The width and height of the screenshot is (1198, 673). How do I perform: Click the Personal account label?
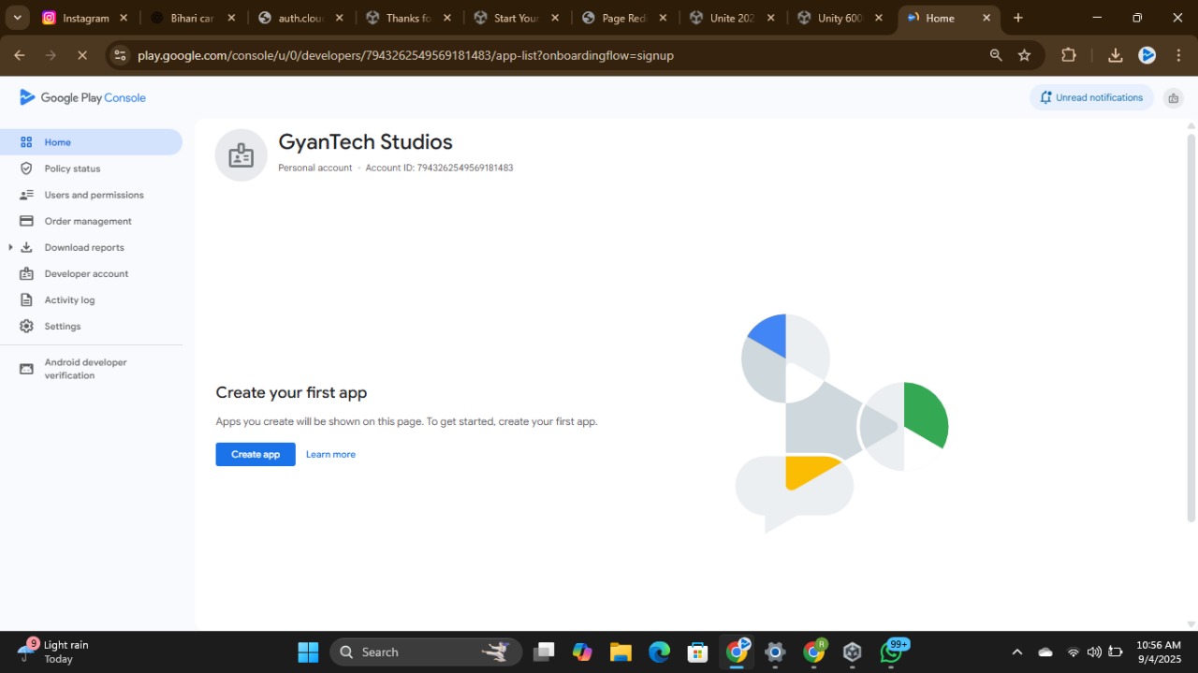coord(315,168)
